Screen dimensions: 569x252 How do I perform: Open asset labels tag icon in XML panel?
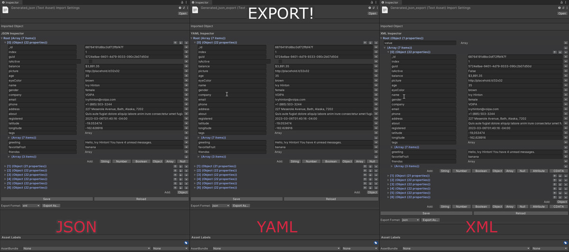[565, 243]
